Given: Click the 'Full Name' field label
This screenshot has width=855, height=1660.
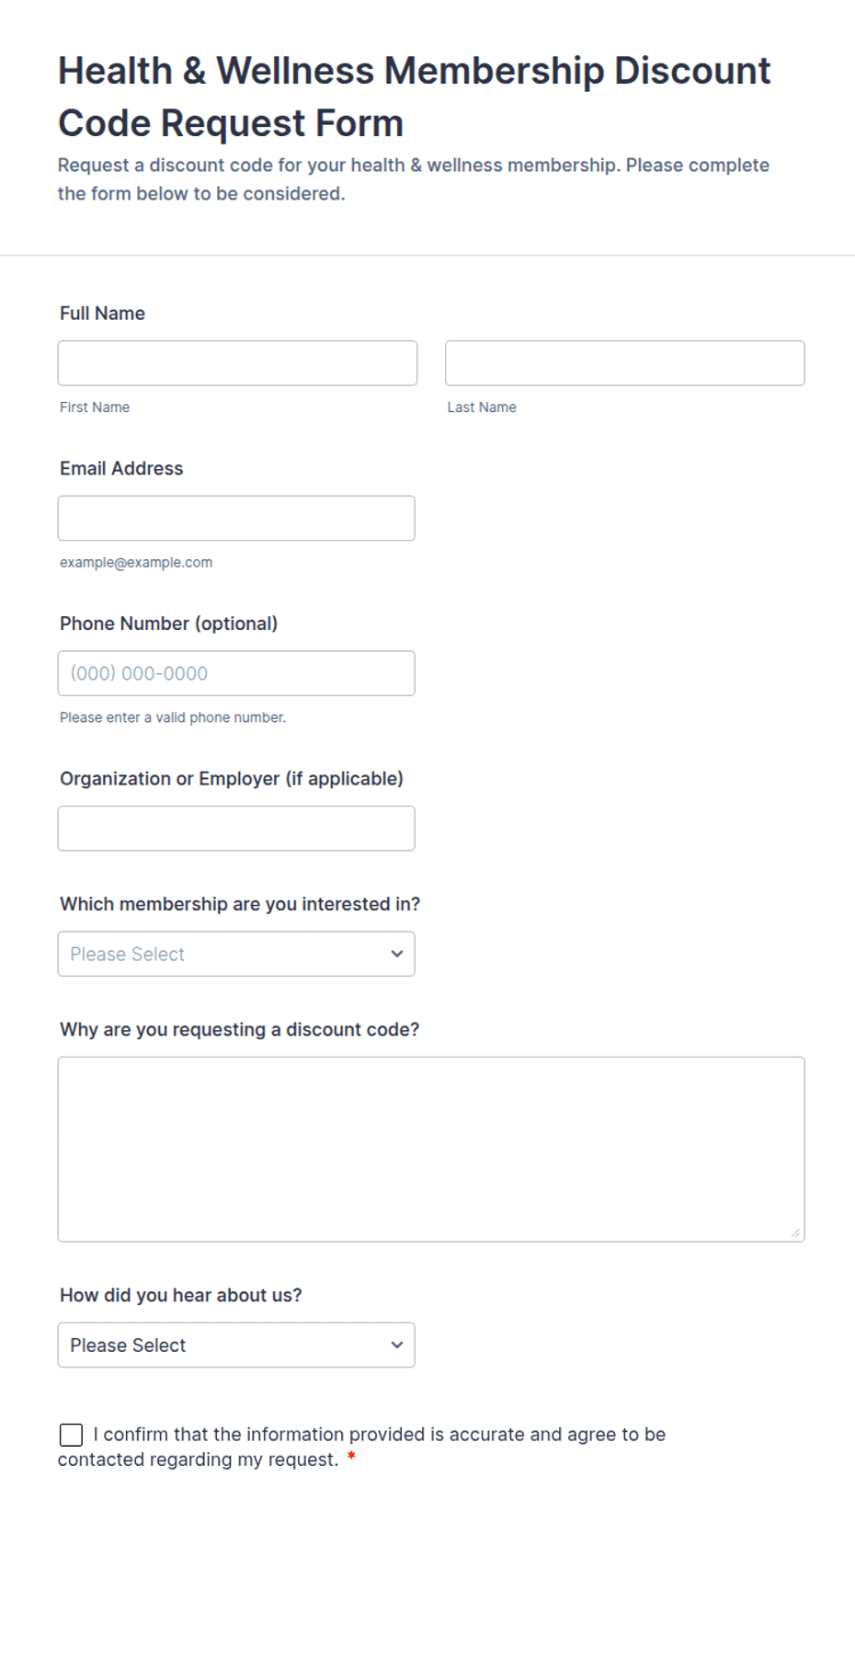Looking at the screenshot, I should point(103,314).
